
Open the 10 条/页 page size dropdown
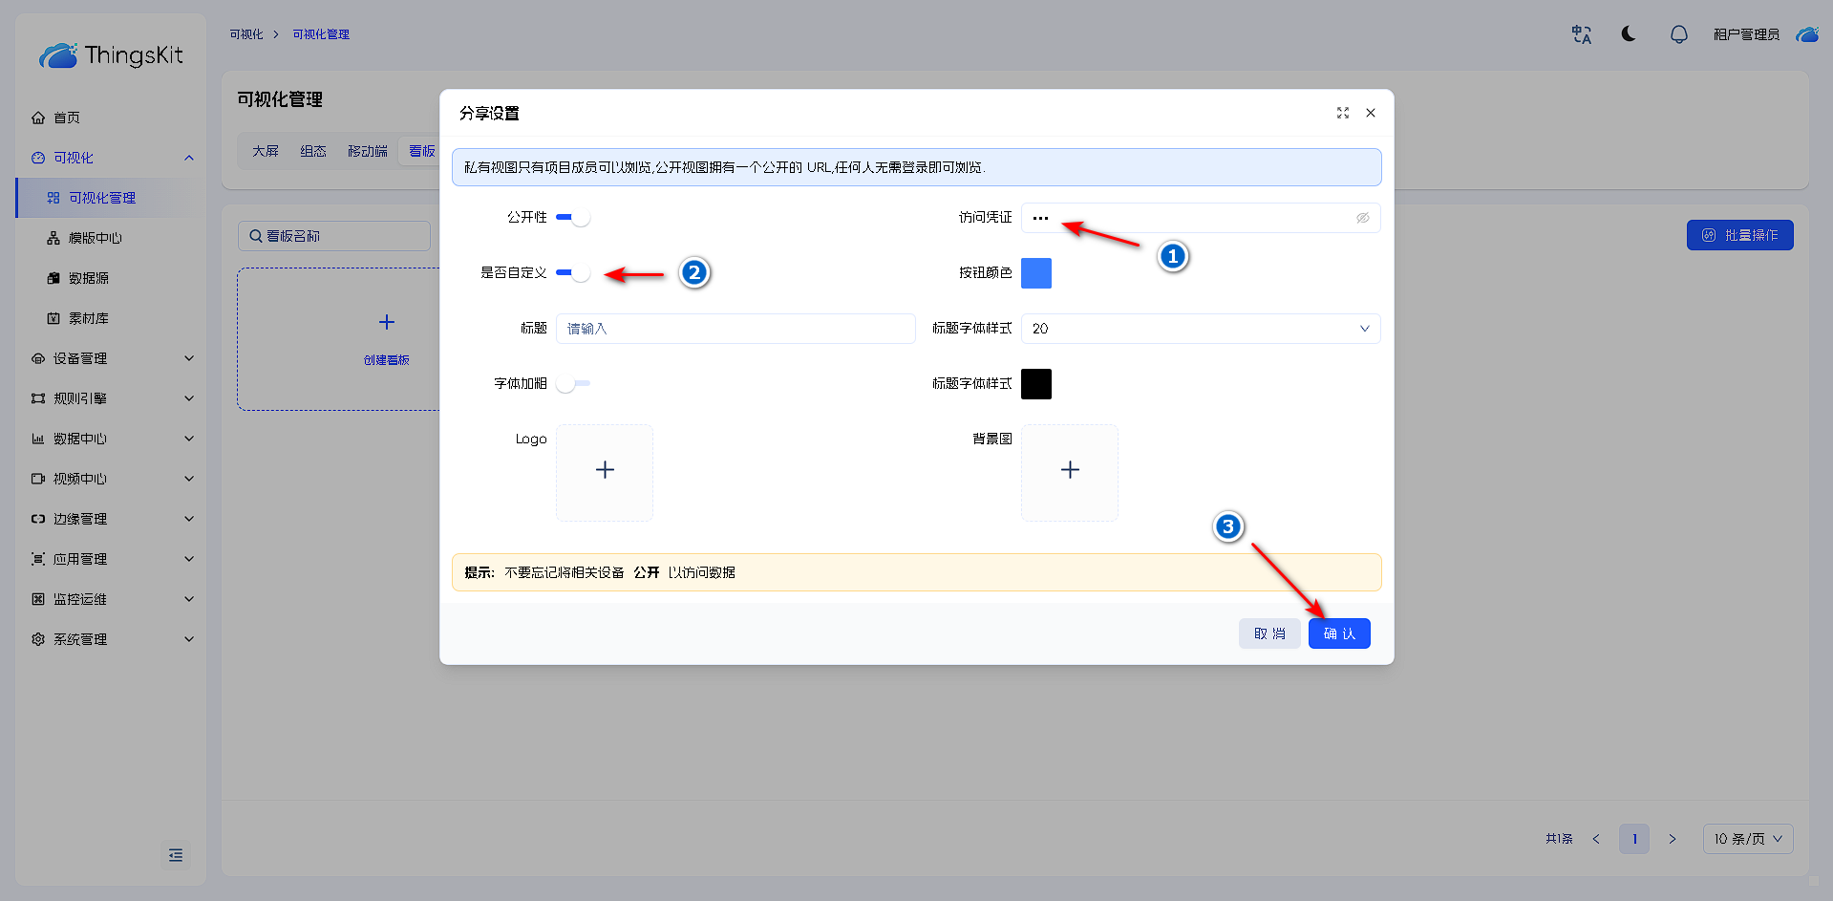pyautogui.click(x=1747, y=839)
